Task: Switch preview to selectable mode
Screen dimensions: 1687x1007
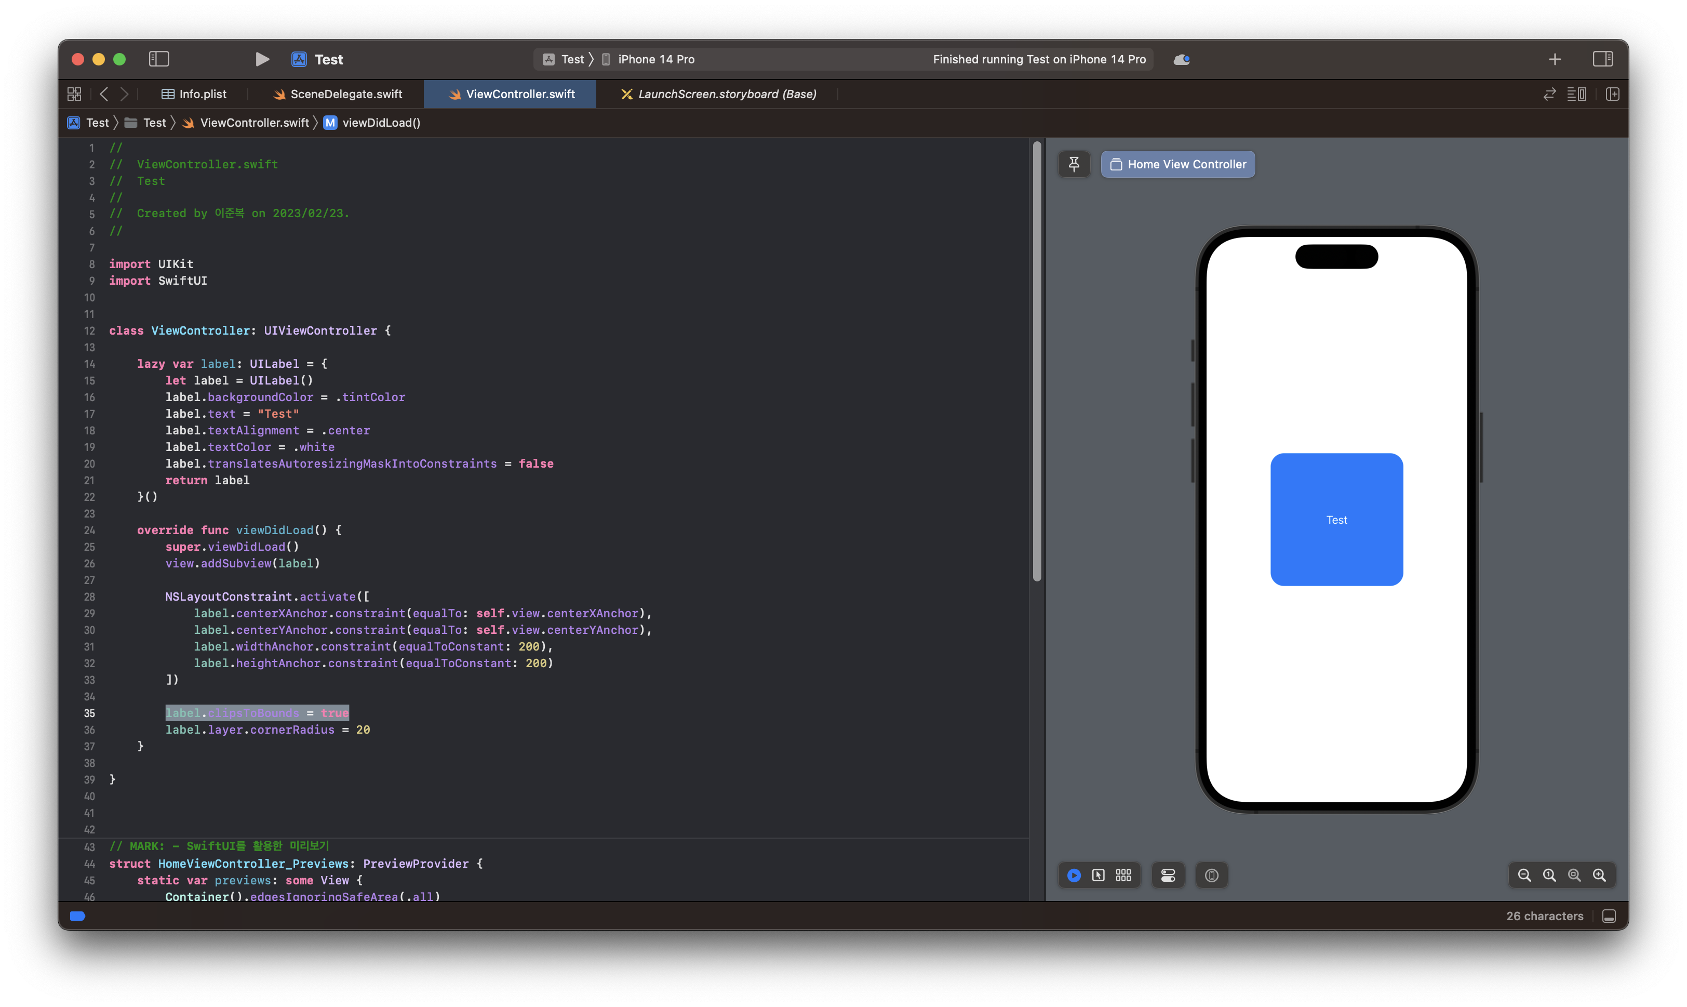Action: click(x=1098, y=876)
